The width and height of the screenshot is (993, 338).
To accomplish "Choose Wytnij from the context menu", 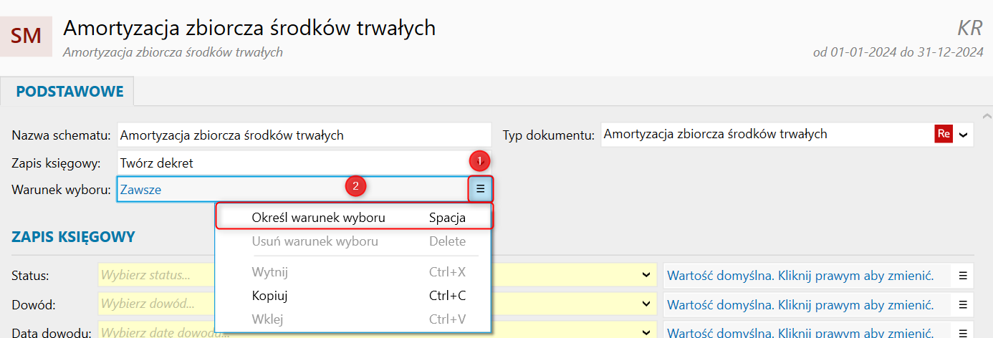I will coord(354,272).
